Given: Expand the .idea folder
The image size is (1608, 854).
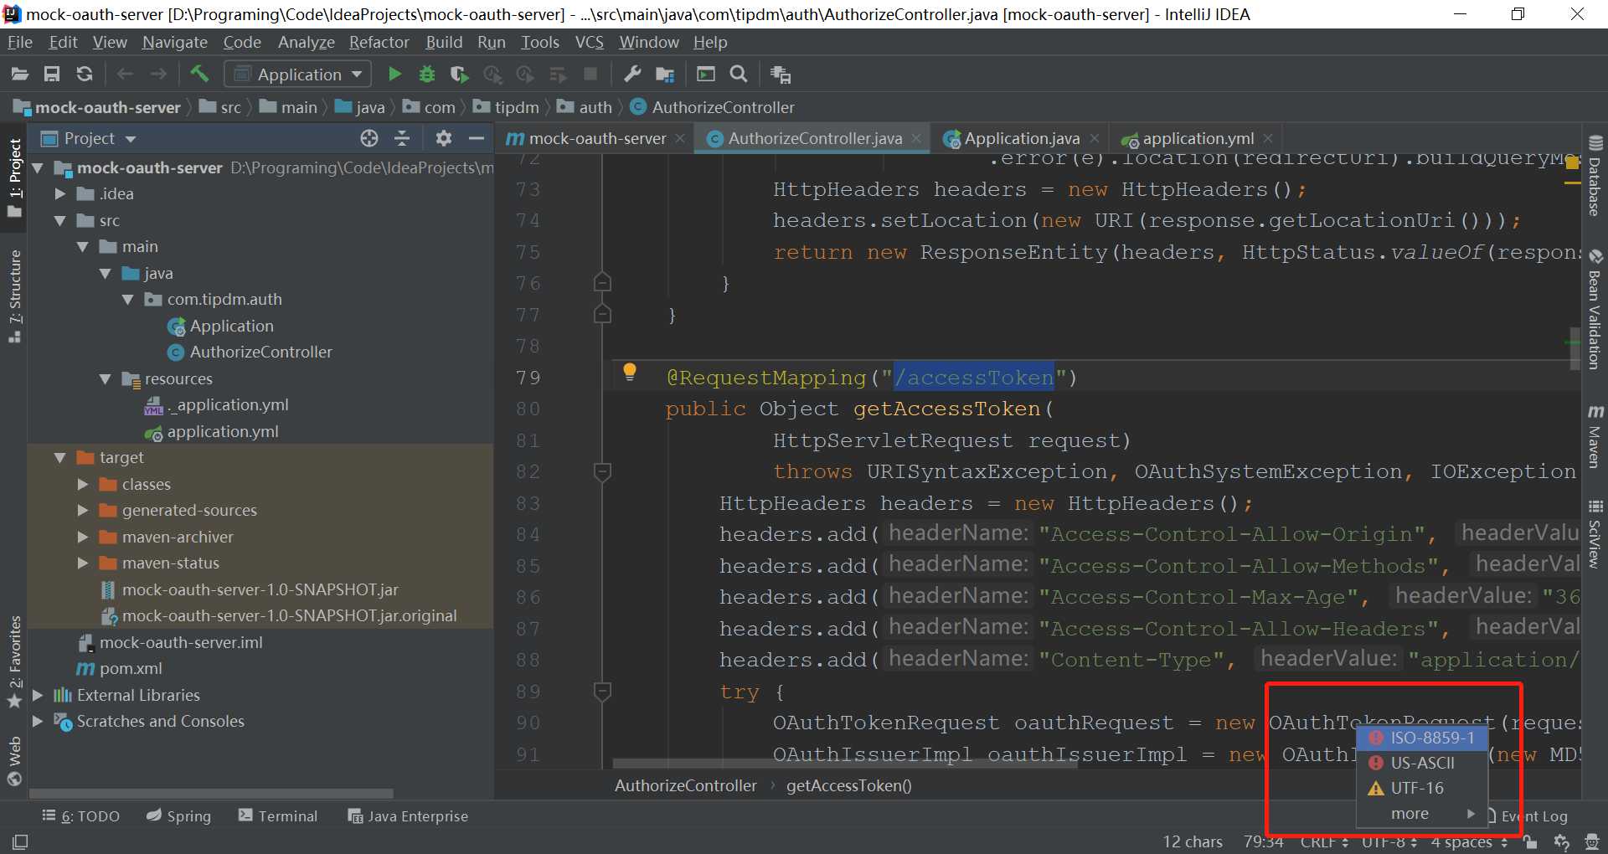Looking at the screenshot, I should [59, 194].
